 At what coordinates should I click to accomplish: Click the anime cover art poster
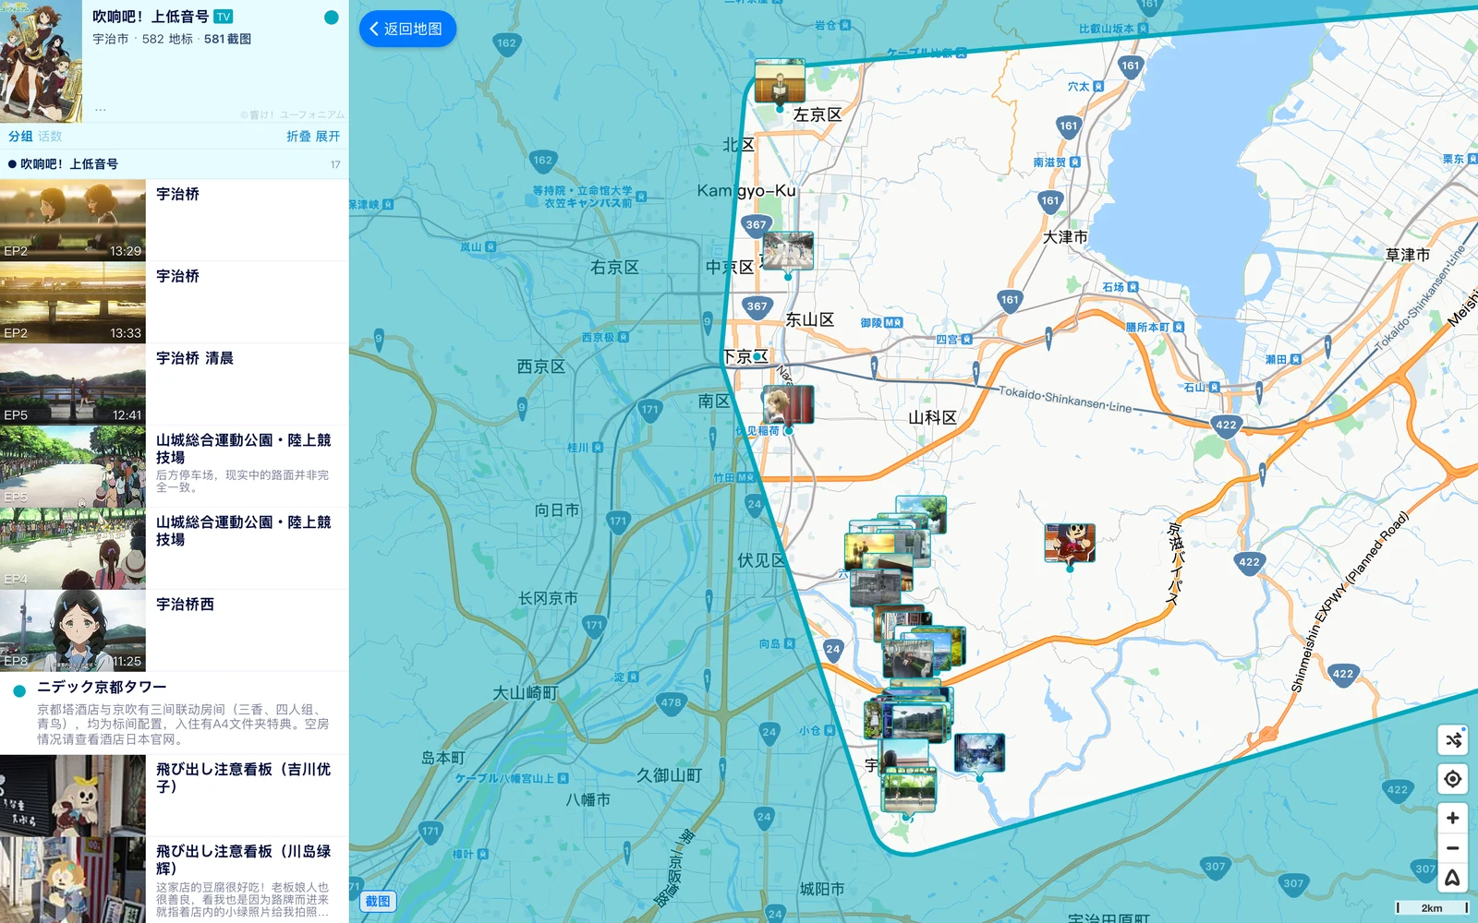click(41, 61)
